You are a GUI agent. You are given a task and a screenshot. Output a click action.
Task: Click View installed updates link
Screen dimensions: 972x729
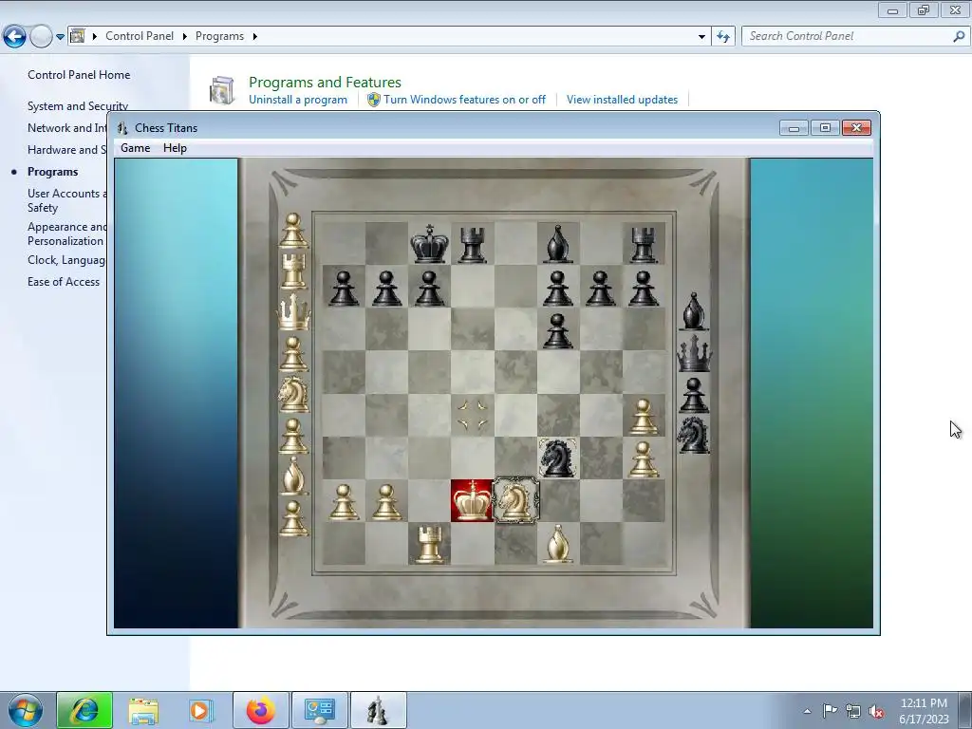coord(622,100)
